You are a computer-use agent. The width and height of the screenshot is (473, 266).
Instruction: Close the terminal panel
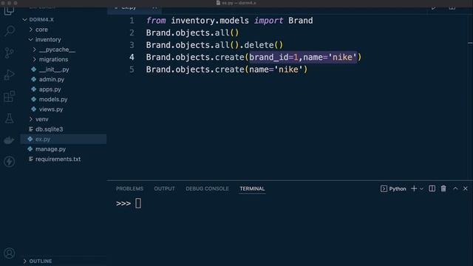(465, 188)
